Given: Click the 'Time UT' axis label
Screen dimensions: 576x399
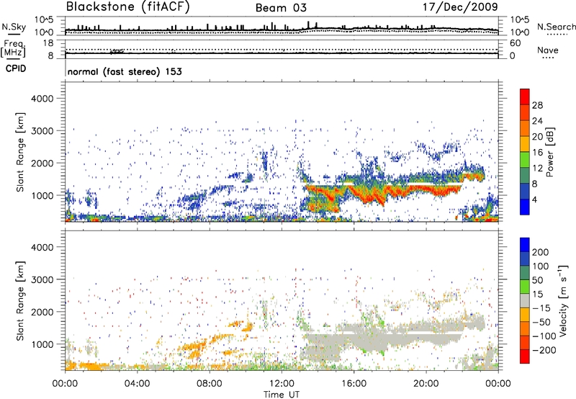Looking at the screenshot, I should (x=282, y=394).
